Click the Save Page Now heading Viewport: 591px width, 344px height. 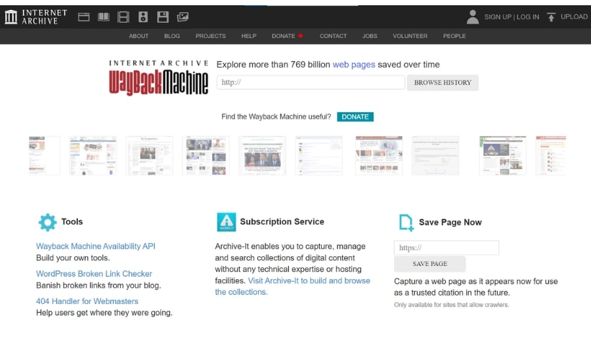click(450, 223)
